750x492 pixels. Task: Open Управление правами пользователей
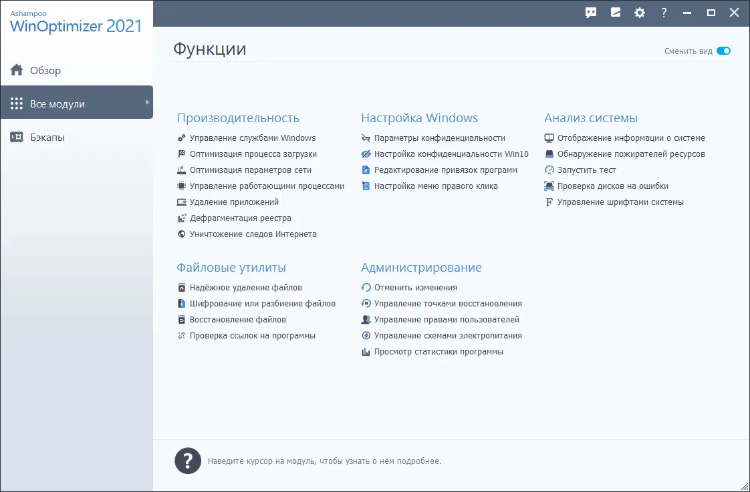click(x=447, y=320)
